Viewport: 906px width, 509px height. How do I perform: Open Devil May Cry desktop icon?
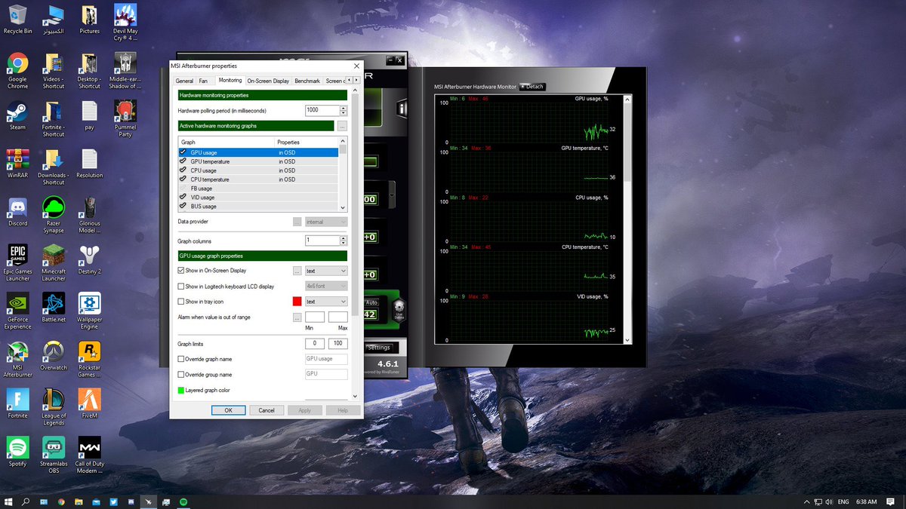(x=125, y=23)
